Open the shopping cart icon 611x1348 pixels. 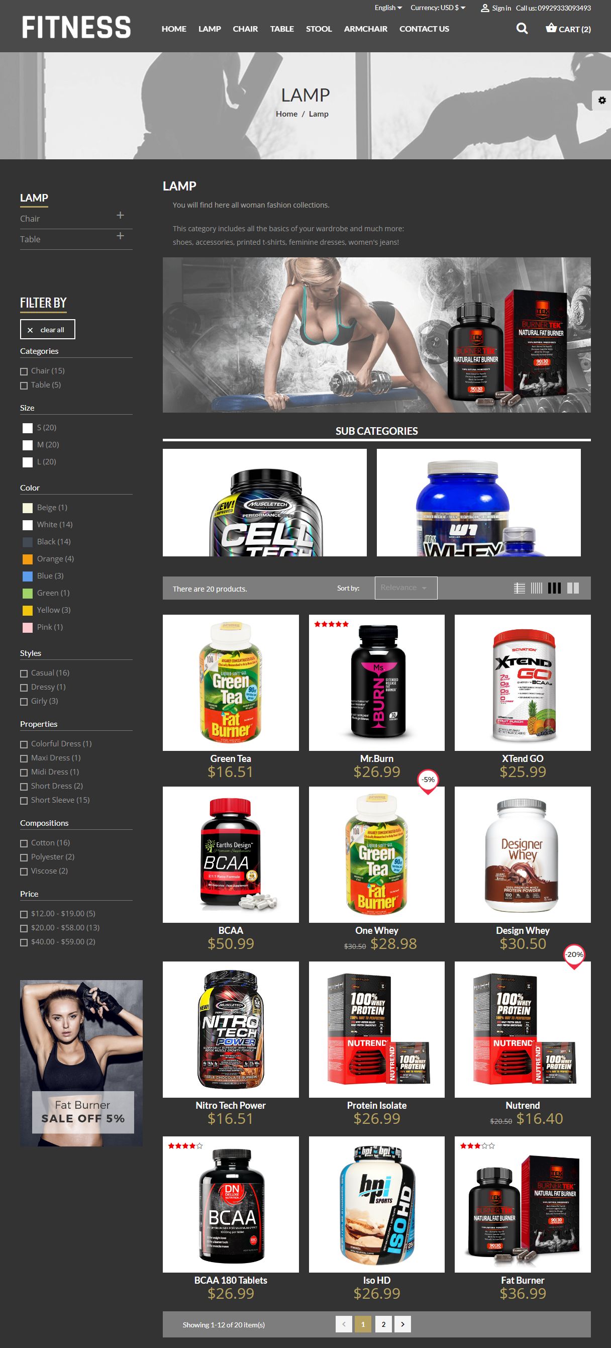click(551, 28)
